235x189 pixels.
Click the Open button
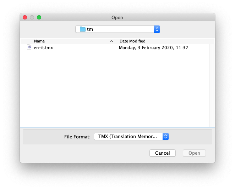[x=194, y=153]
